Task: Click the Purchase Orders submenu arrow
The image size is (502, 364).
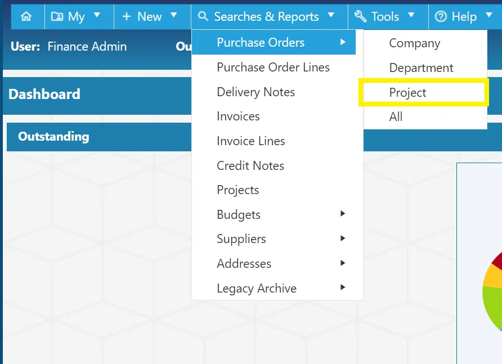Action: click(343, 42)
